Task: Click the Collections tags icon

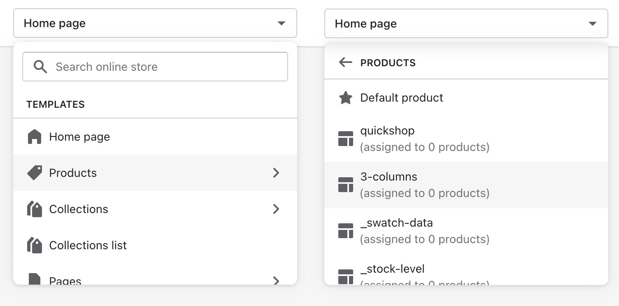Action: coord(35,209)
